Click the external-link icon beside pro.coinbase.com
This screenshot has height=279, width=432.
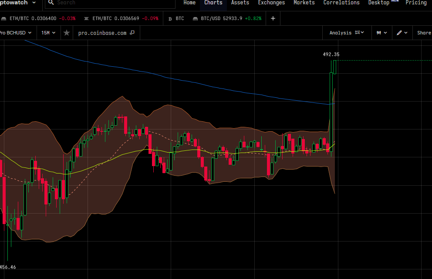132,33
